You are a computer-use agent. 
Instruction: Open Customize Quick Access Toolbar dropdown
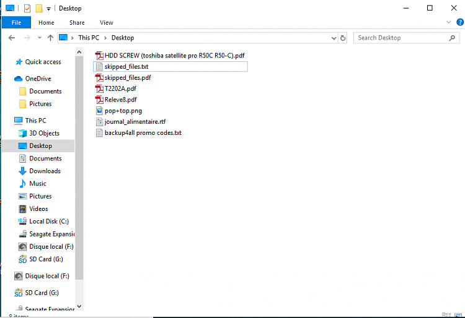[48, 9]
